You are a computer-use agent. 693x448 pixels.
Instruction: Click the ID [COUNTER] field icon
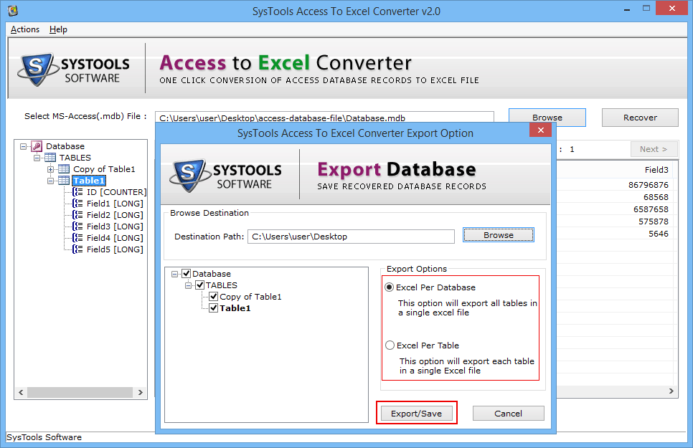coord(77,192)
